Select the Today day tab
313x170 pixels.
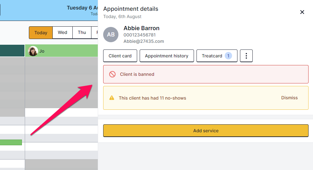(41, 33)
